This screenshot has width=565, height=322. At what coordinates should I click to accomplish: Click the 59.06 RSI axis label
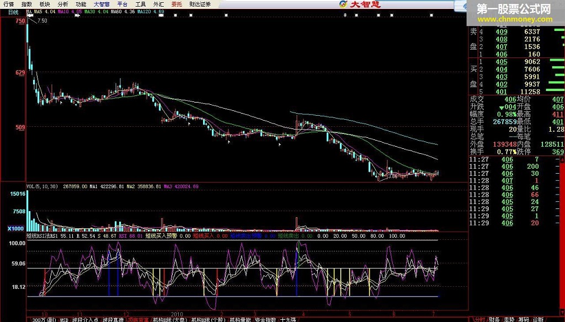pyautogui.click(x=18, y=264)
